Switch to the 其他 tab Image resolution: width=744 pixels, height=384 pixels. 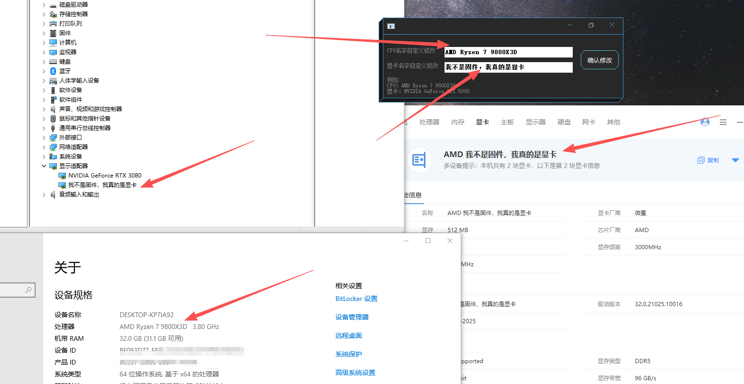[x=614, y=122]
